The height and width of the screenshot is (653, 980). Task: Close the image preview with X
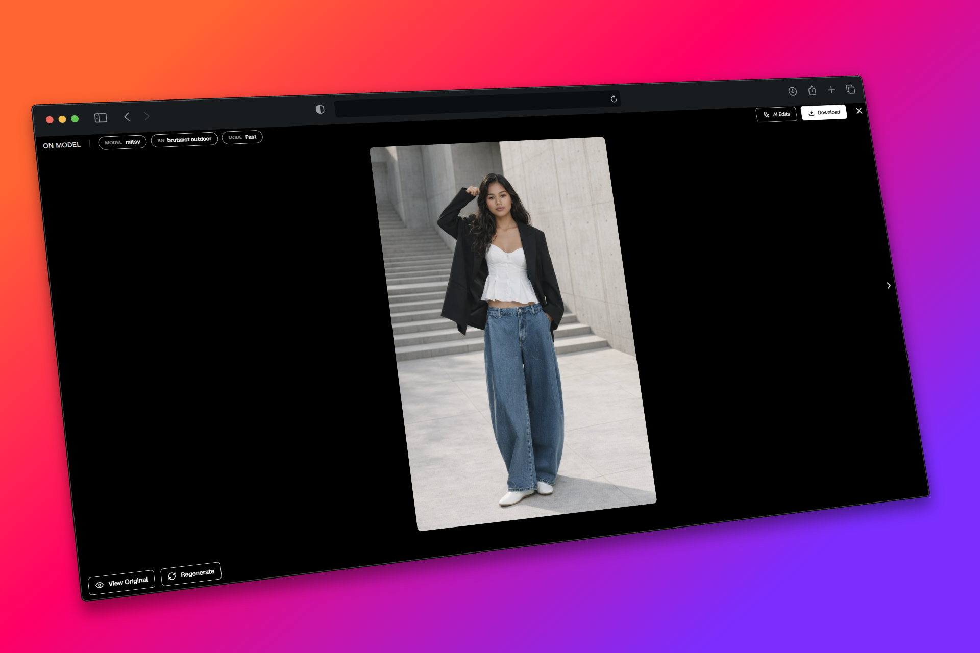point(859,111)
